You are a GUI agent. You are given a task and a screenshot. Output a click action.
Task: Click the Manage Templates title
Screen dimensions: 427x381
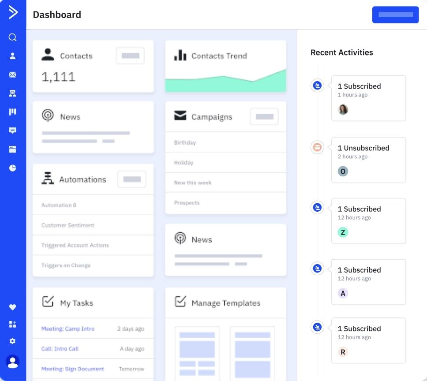pos(226,303)
